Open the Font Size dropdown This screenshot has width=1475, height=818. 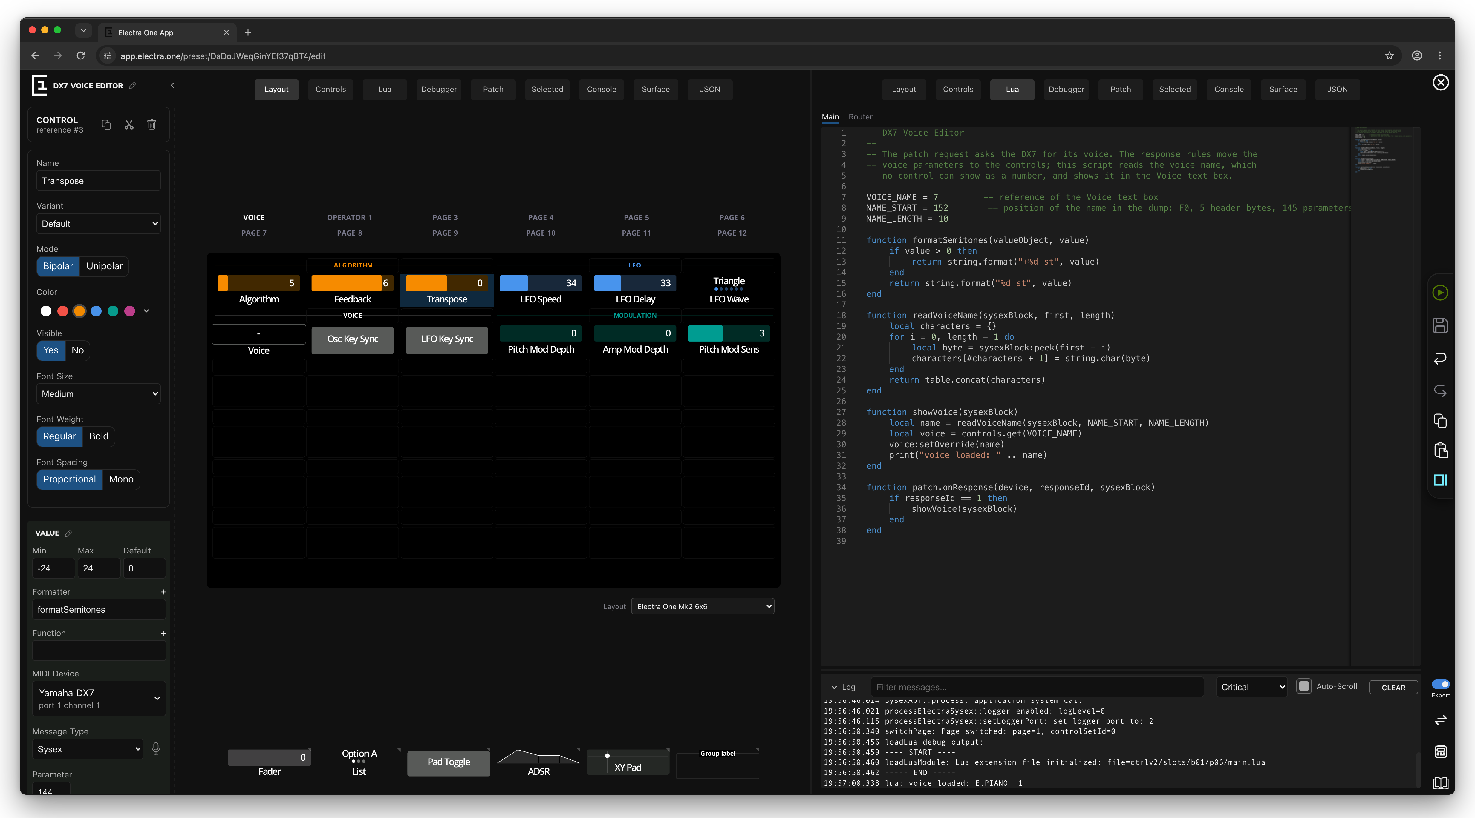(x=99, y=393)
